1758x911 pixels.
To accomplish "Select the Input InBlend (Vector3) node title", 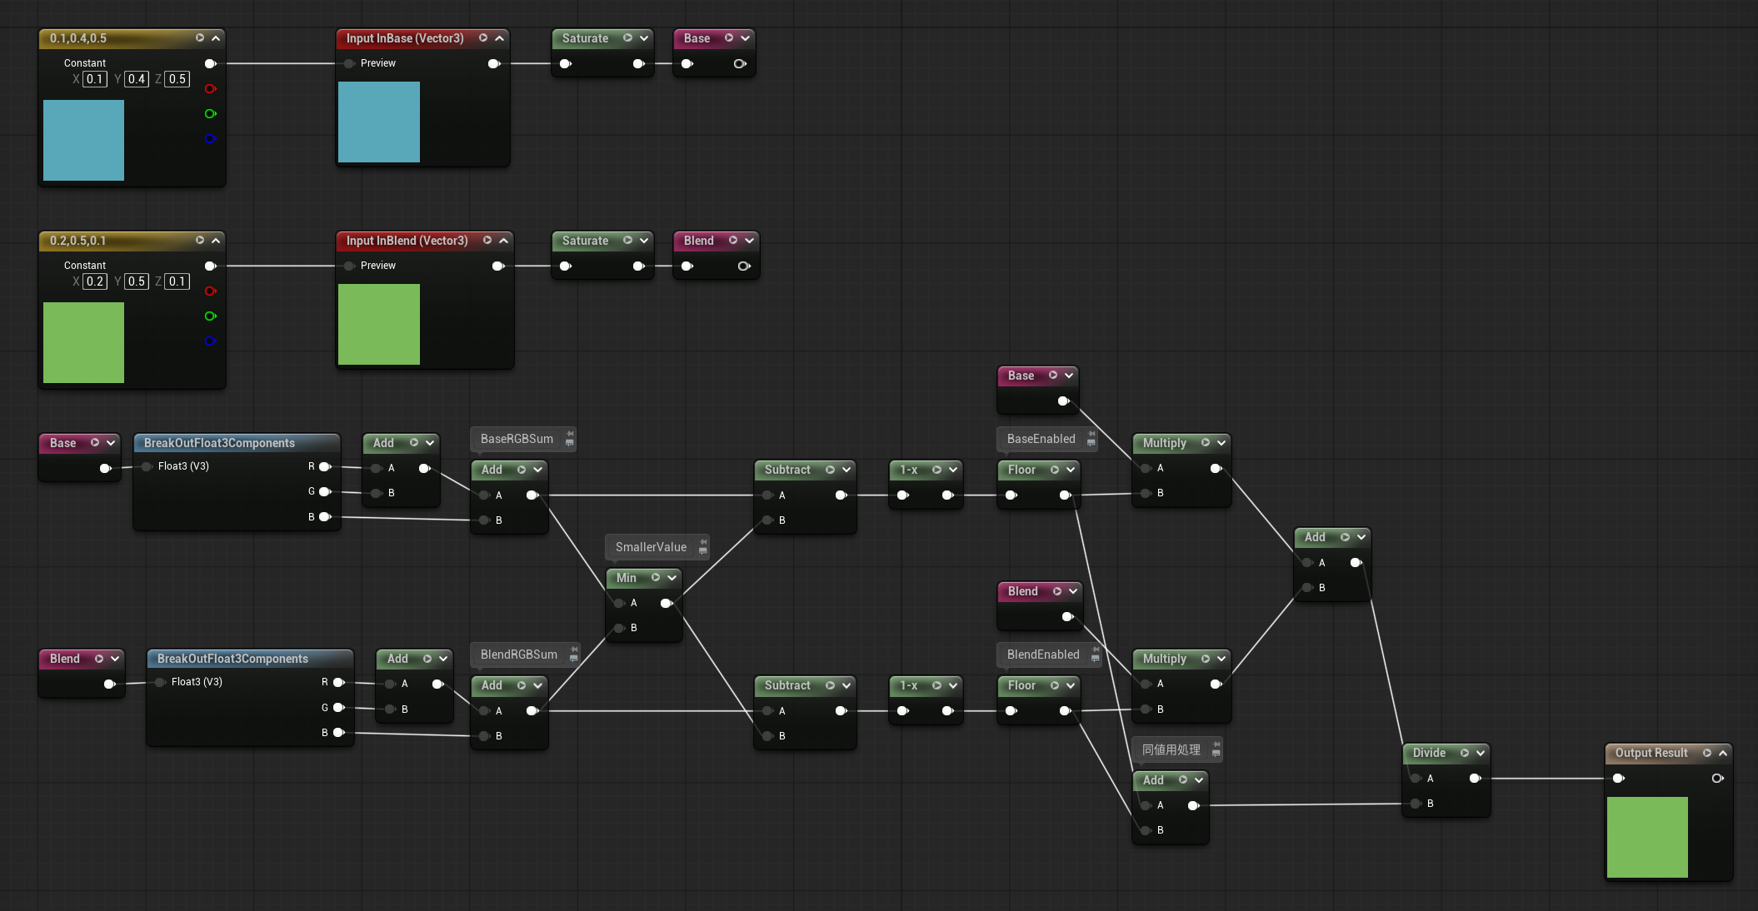I will click(407, 241).
